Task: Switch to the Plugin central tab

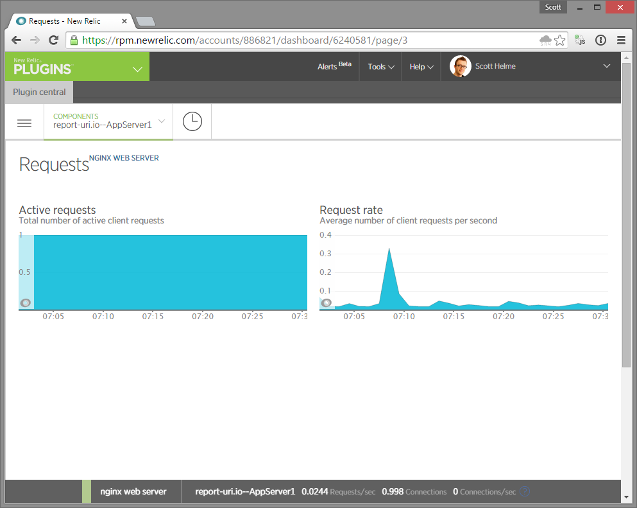Action: (38, 92)
